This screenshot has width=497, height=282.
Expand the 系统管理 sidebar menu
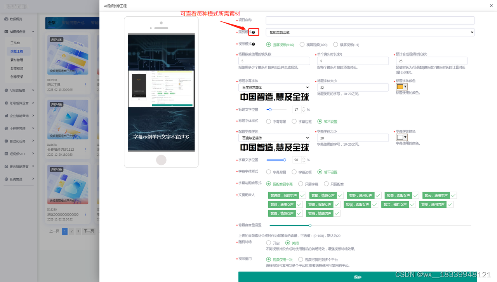(x=33, y=179)
